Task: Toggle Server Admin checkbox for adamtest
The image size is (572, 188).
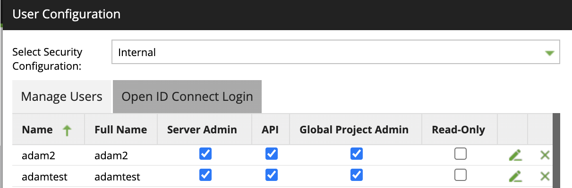Action: 205,175
